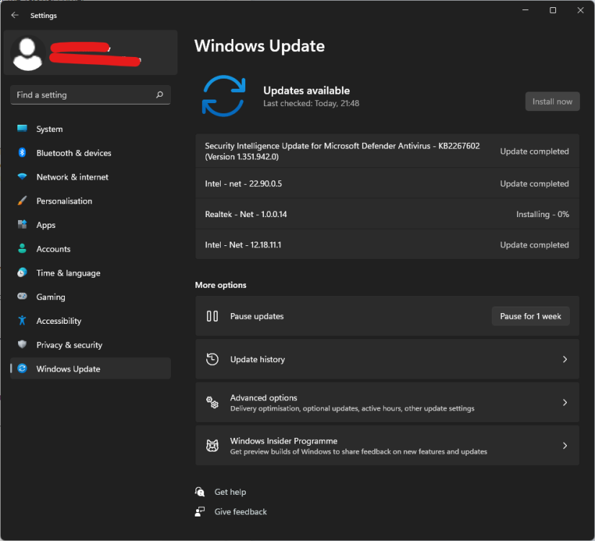595x541 pixels.
Task: Click the user profile avatar
Action: pos(27,53)
